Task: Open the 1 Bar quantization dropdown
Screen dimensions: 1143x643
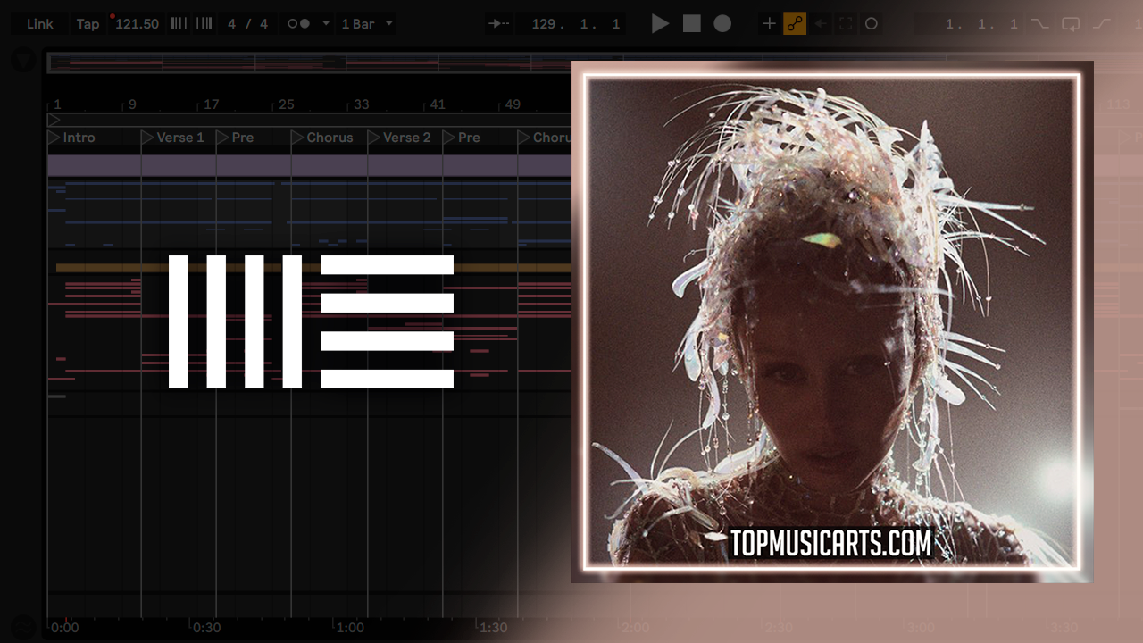Action: click(367, 24)
